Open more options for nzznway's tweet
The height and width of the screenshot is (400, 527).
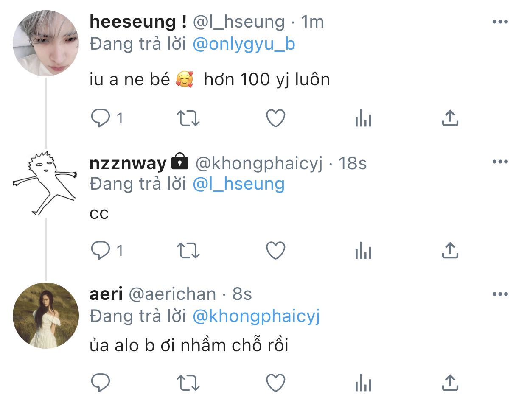click(x=500, y=162)
